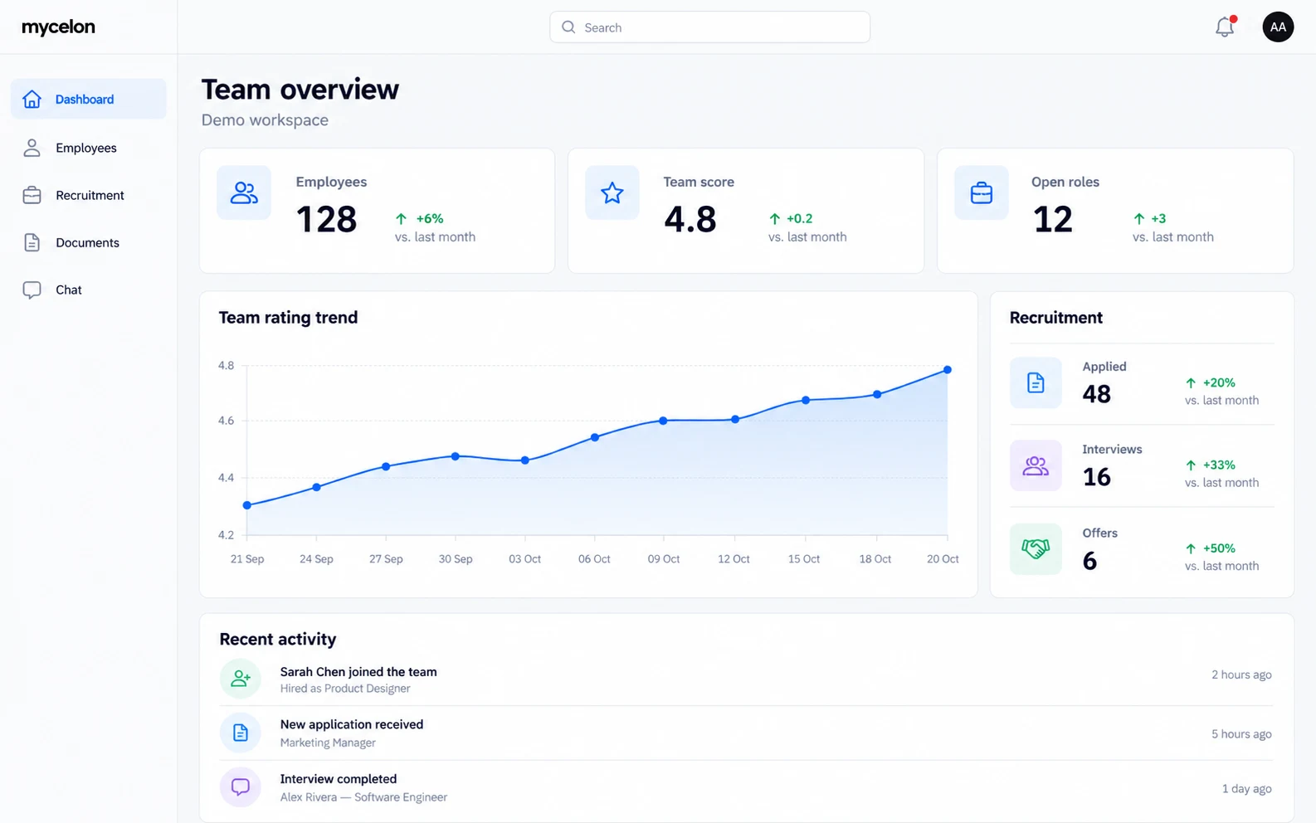
Task: Click the 12 open roles value
Action: coord(1053,220)
